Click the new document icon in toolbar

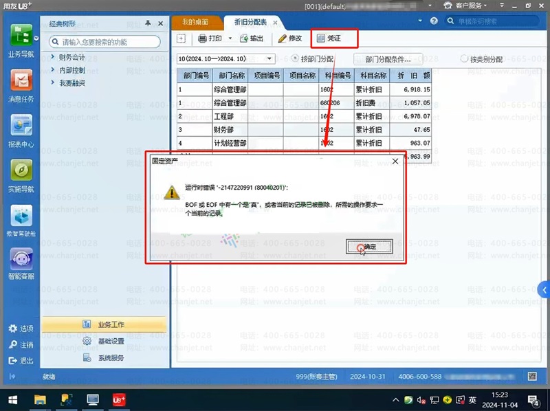(x=181, y=38)
